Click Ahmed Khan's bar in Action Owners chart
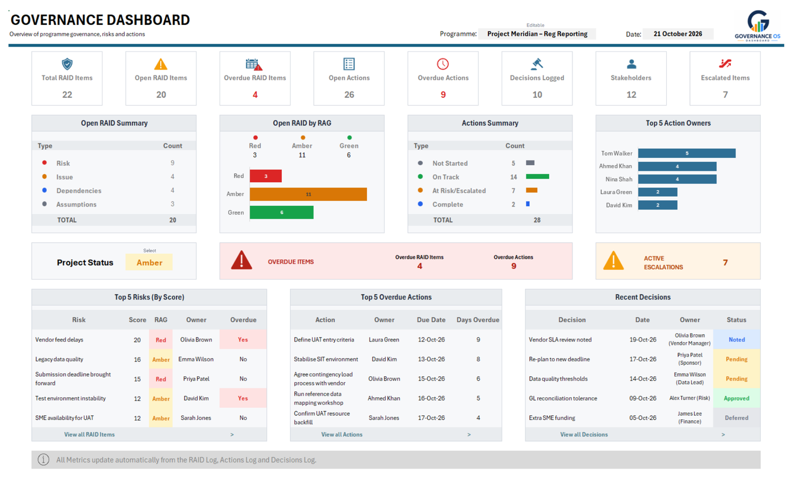The image size is (795, 480). (677, 166)
